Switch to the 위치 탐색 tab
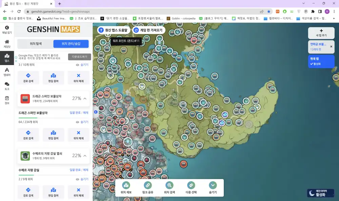Image resolution: width=339 pixels, height=201 pixels. pyautogui.click(x=35, y=44)
